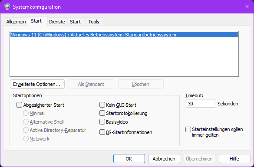Viewport: 254px width, 167px height.
Task: Click the Systemkonfiguration title bar icon
Action: point(7,7)
